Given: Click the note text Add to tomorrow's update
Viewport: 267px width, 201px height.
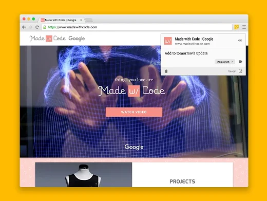Looking at the screenshot, I should [x=186, y=53].
